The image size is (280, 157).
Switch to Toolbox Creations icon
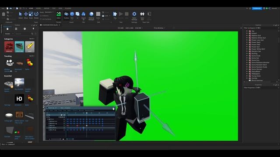[33, 29]
